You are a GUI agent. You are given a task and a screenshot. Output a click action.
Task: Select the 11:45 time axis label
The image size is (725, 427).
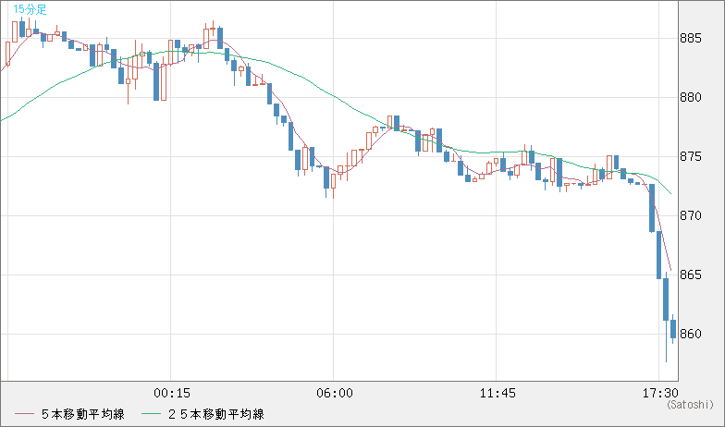[498, 393]
